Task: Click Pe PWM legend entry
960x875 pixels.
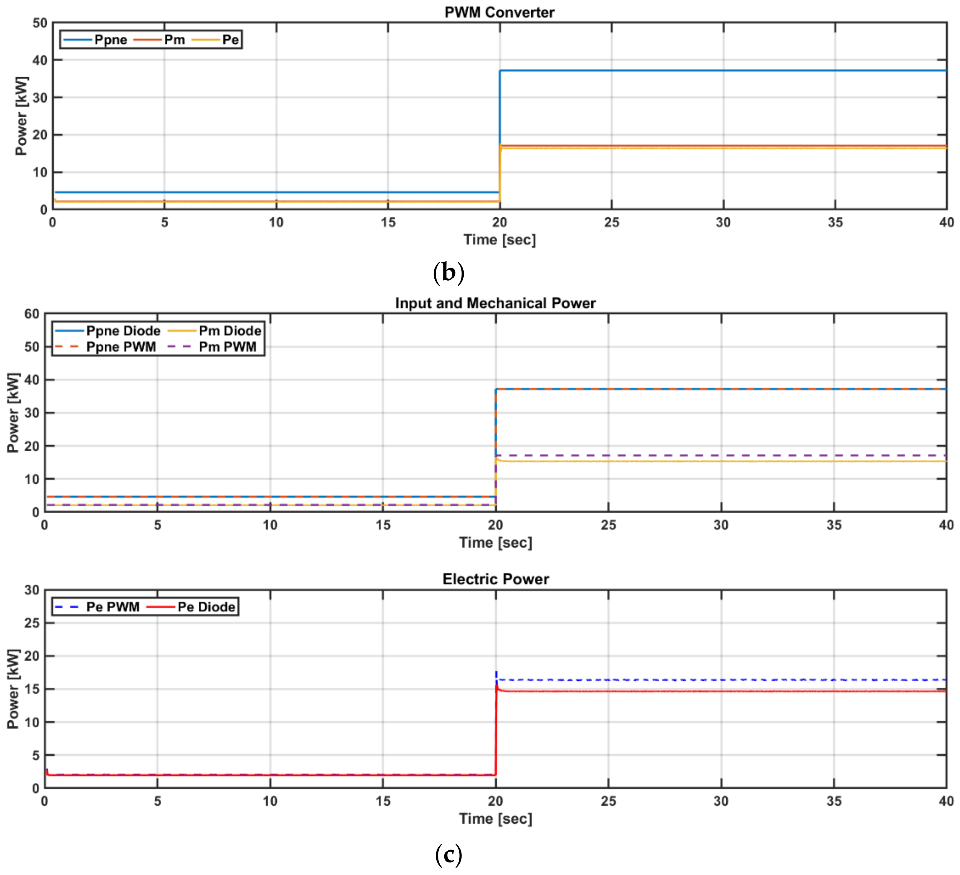Action: coord(112,607)
